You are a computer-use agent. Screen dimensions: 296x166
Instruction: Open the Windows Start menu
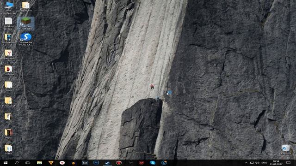tap(5, 163)
